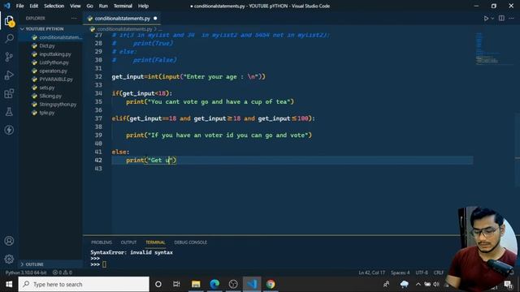This screenshot has height=292, width=520.
Task: Collapse the YOUTUBE PYTHON folder section
Action: click(45, 29)
